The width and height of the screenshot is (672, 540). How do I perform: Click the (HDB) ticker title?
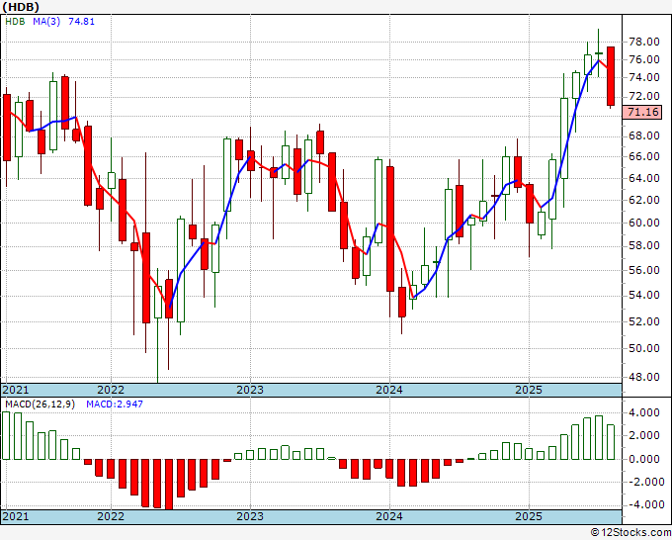[x=21, y=7]
